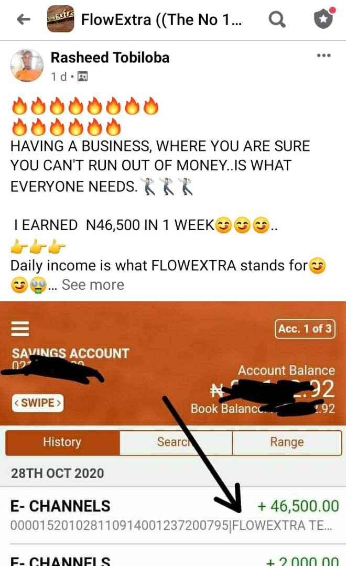This screenshot has width=346, height=566.
Task: Switch to the Search tab
Action: pos(176,442)
